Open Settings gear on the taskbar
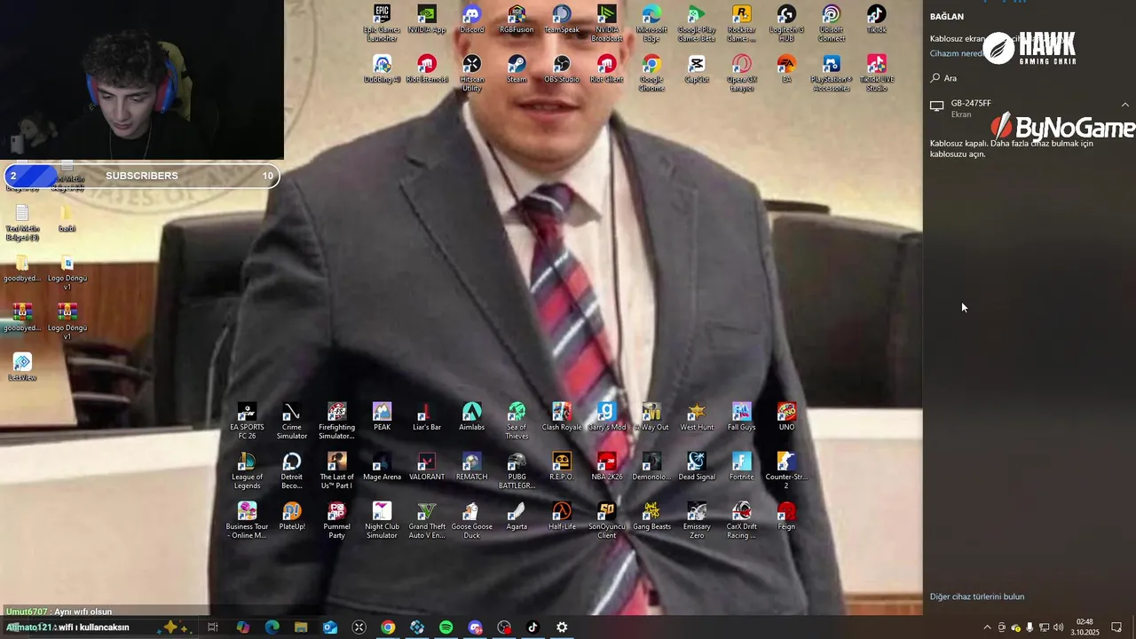Image resolution: width=1136 pixels, height=639 pixels. (x=562, y=627)
